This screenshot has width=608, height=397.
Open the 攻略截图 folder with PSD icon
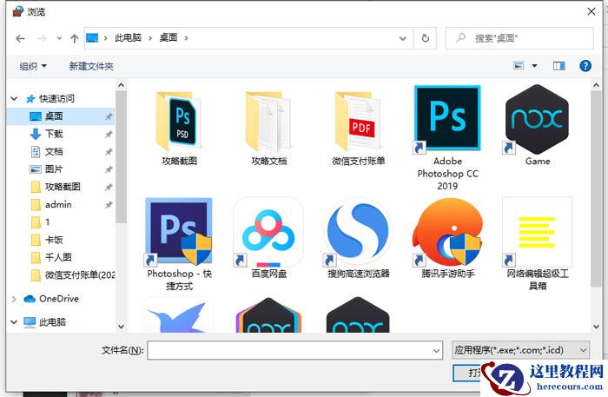179,121
